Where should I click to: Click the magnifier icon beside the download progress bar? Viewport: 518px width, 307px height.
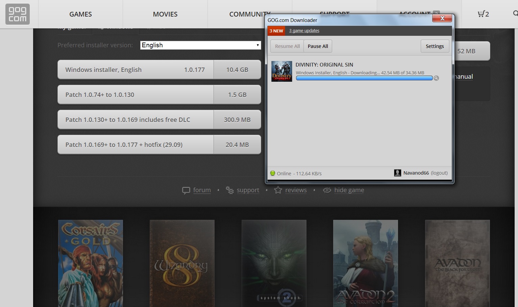click(x=436, y=78)
